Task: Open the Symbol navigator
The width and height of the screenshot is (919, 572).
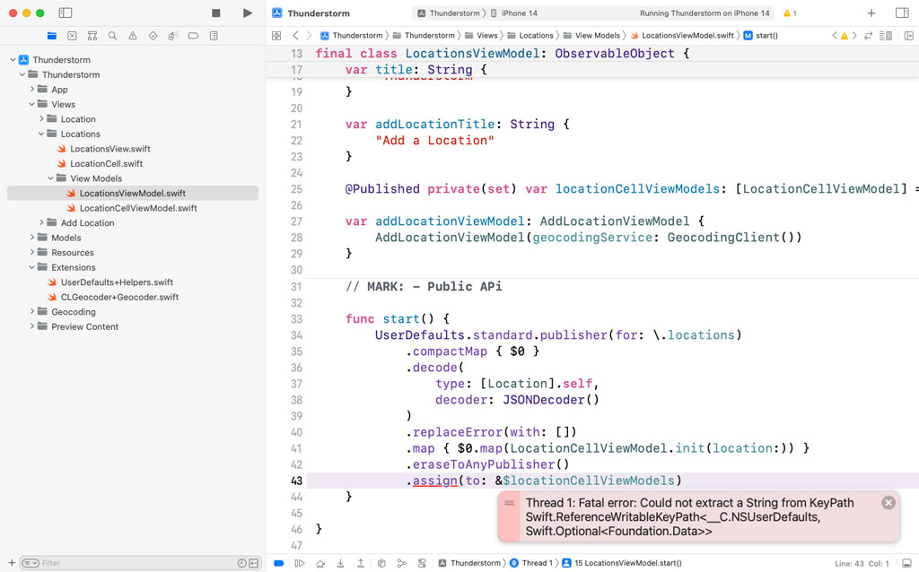Action: point(92,35)
